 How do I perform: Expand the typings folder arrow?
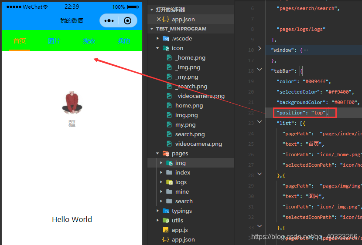158,211
